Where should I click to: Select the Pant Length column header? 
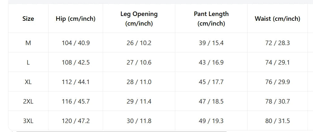[x=211, y=19]
